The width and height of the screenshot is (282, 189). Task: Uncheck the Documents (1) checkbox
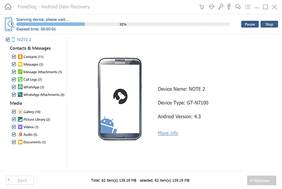14,142
